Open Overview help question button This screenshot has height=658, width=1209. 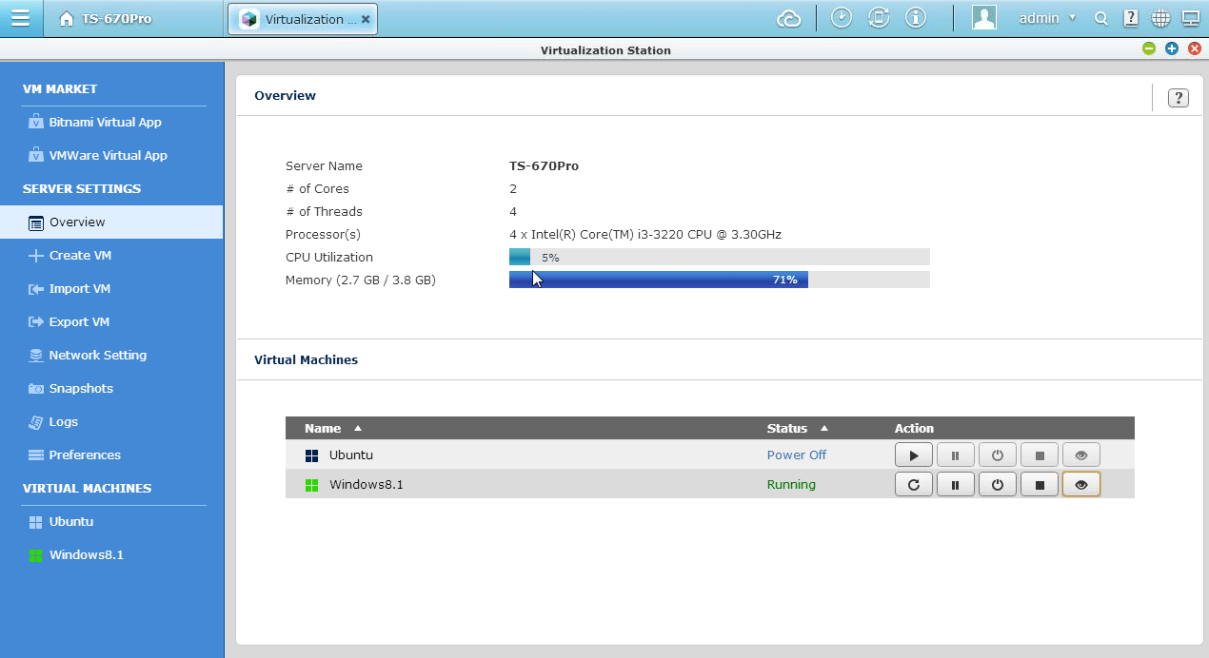tap(1179, 98)
